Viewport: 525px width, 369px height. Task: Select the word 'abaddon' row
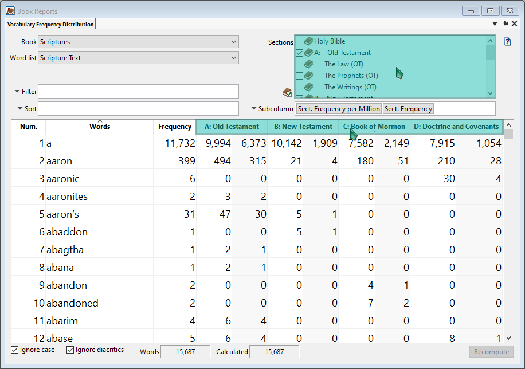pyautogui.click(x=257, y=232)
